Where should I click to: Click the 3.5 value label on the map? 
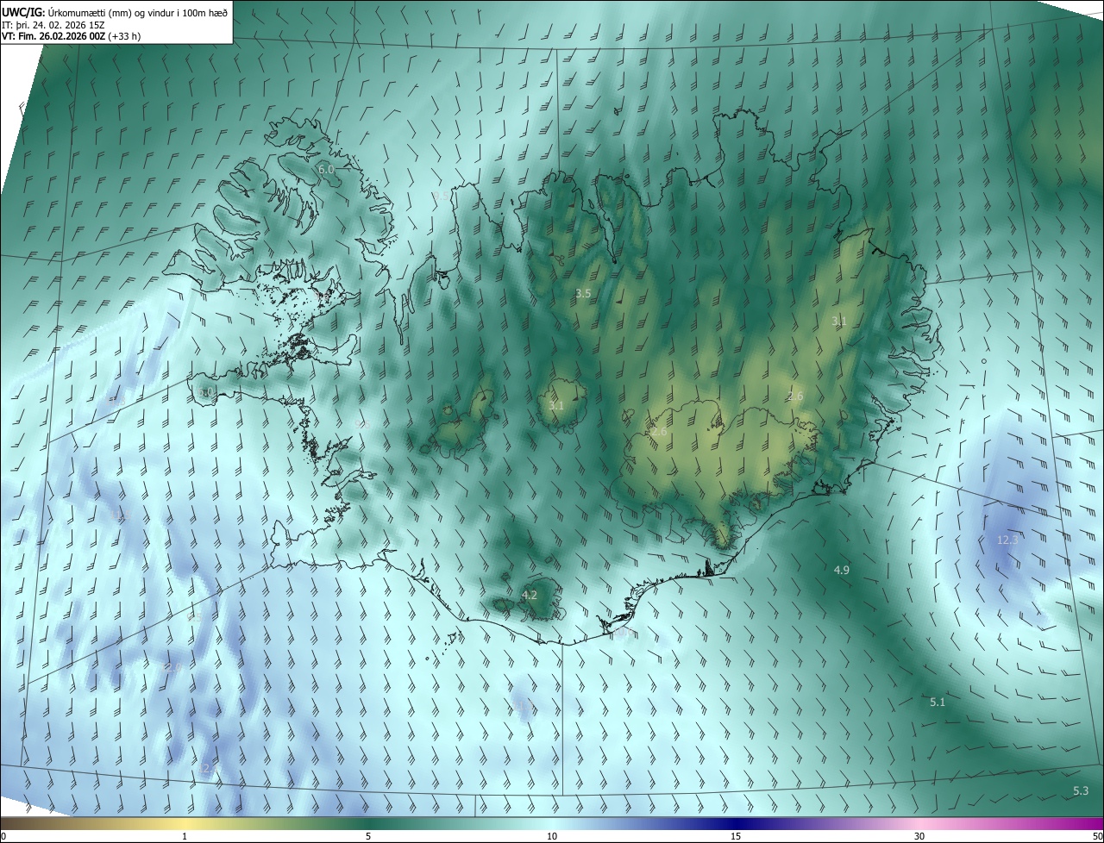(x=583, y=293)
